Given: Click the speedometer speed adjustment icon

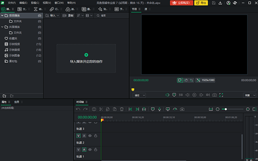Looking at the screenshot, I should 175,109.
